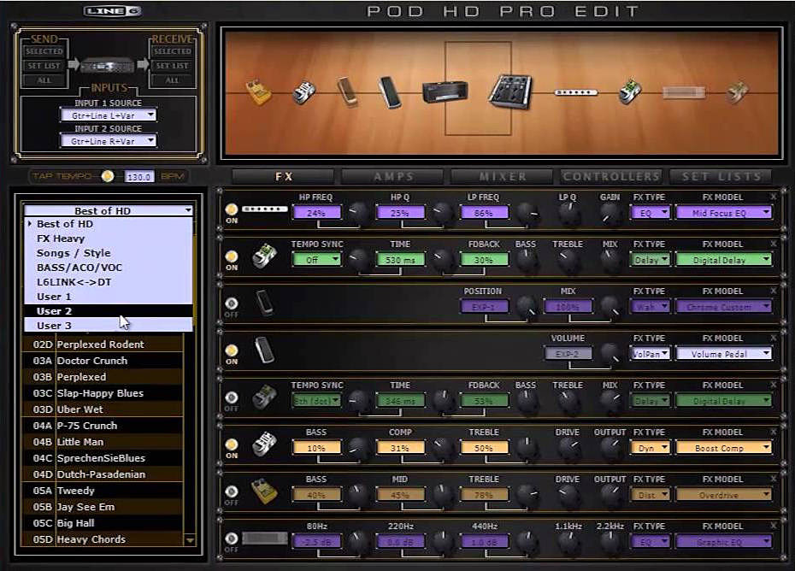795x571 pixels.
Task: Turn off the Boost Comp effect
Action: 231,444
